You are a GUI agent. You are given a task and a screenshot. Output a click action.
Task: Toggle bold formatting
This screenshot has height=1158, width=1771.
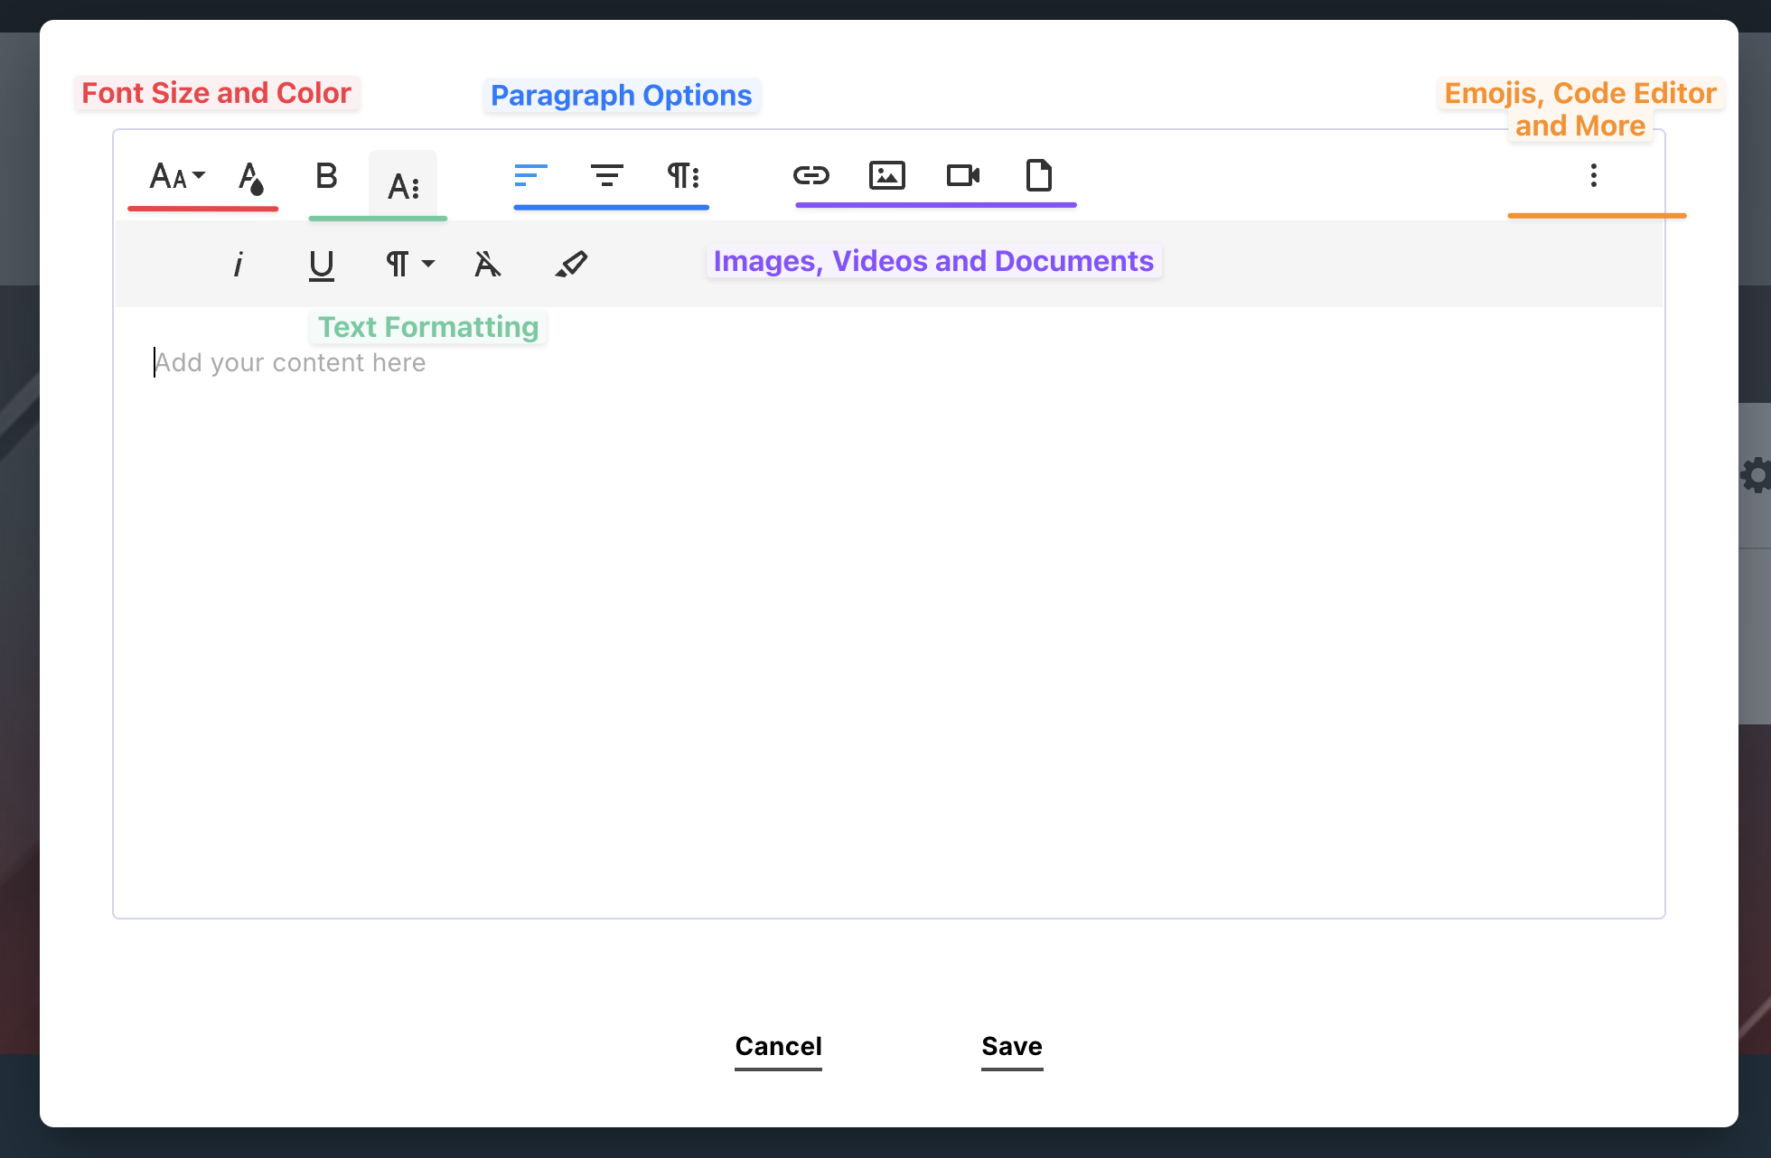[x=326, y=175]
